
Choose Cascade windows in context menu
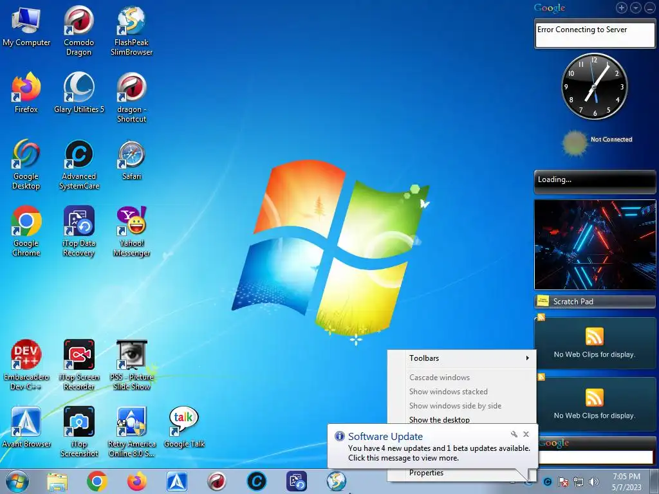(x=461, y=377)
